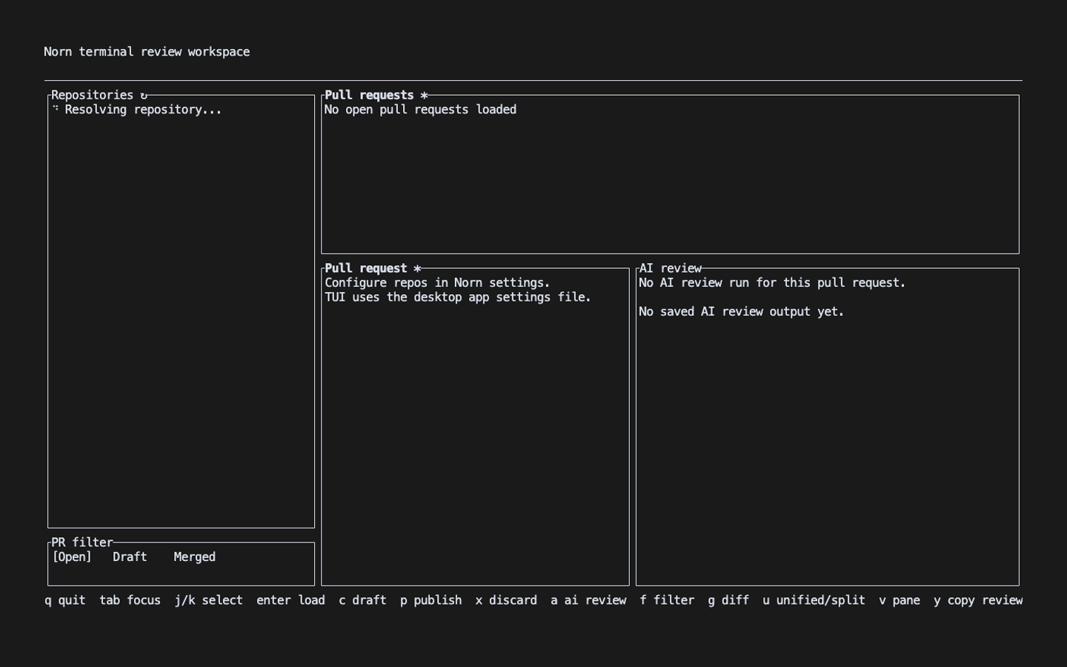Select the Merged PR filter option
The image size is (1067, 667).
tap(194, 557)
